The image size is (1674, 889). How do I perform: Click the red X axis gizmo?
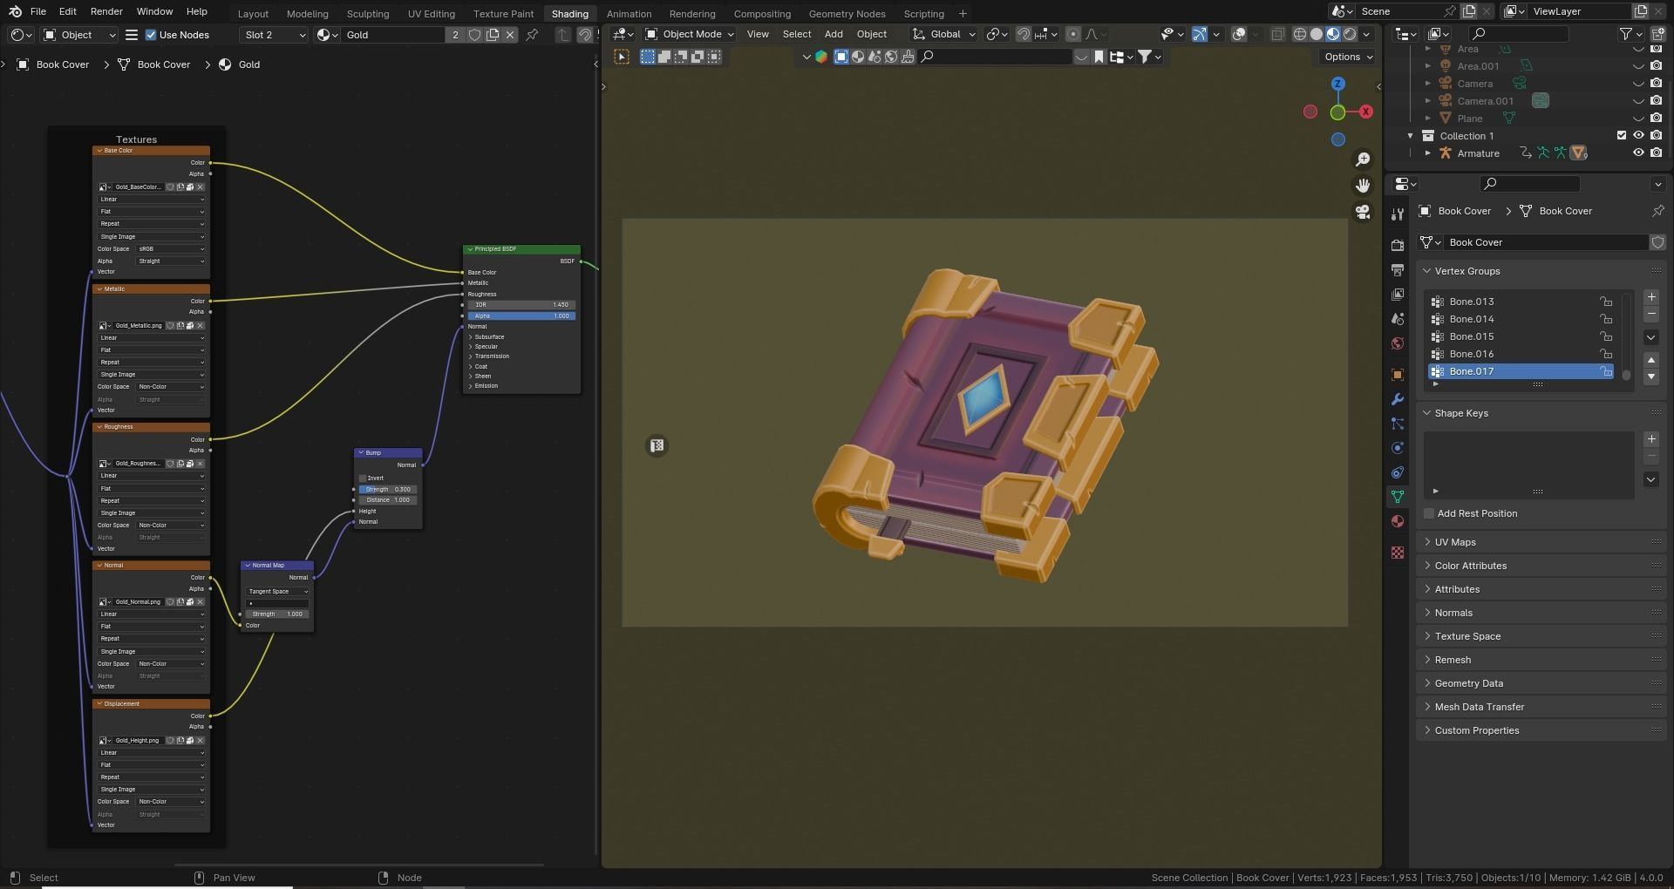(1365, 112)
